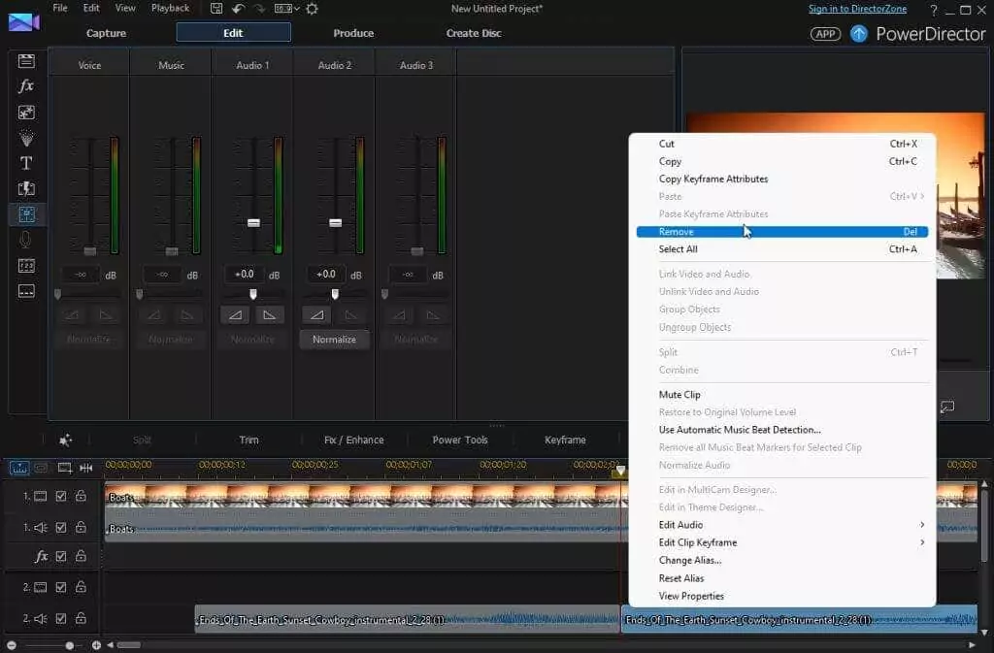Open the Title Room (T icon)
The image size is (994, 653).
(x=26, y=163)
